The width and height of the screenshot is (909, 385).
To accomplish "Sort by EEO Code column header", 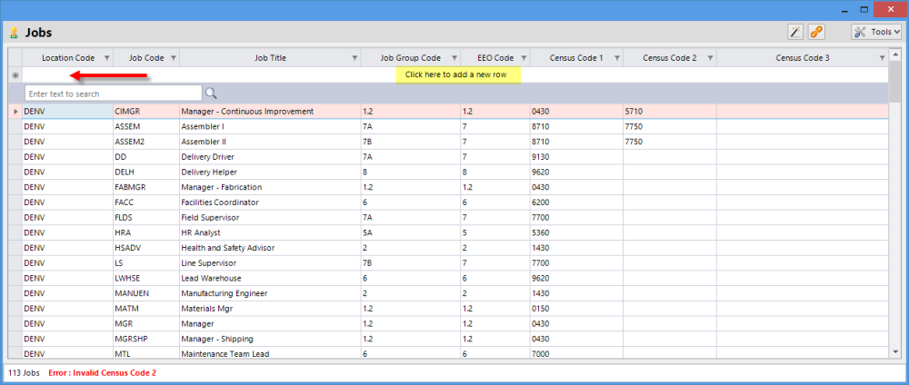I will point(495,58).
